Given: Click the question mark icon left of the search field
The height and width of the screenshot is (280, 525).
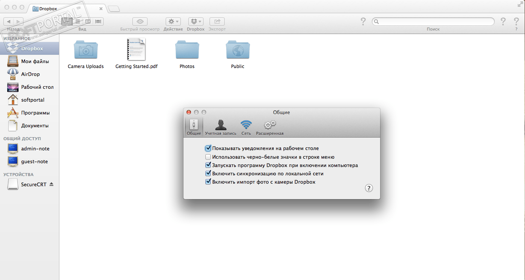Looking at the screenshot, I should pos(363,22).
